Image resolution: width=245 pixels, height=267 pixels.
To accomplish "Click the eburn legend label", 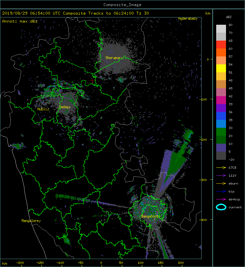I will coord(233,184).
